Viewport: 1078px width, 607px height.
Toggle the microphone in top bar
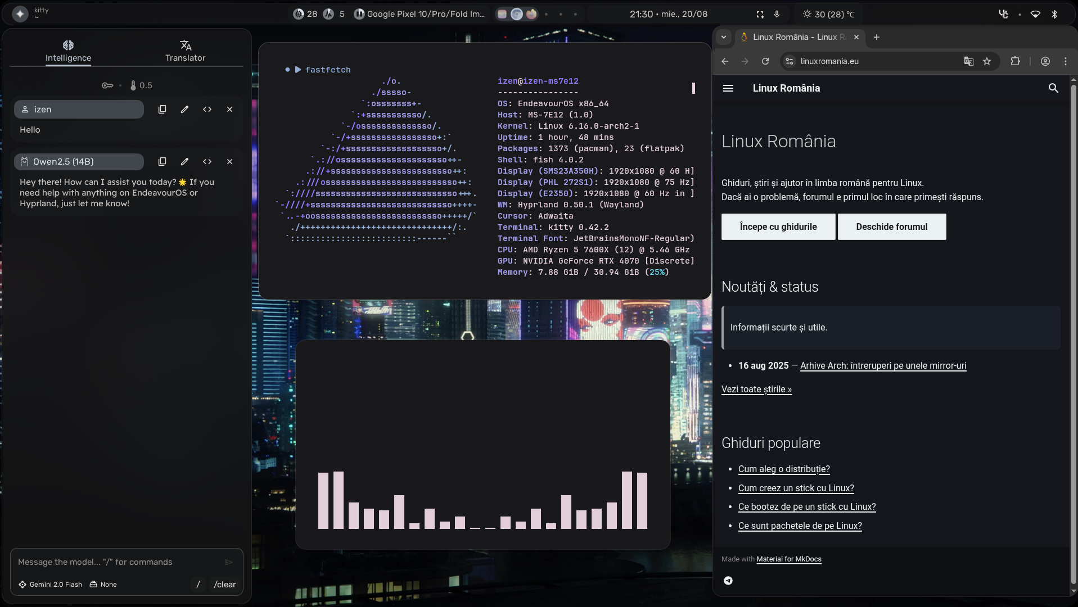777,14
